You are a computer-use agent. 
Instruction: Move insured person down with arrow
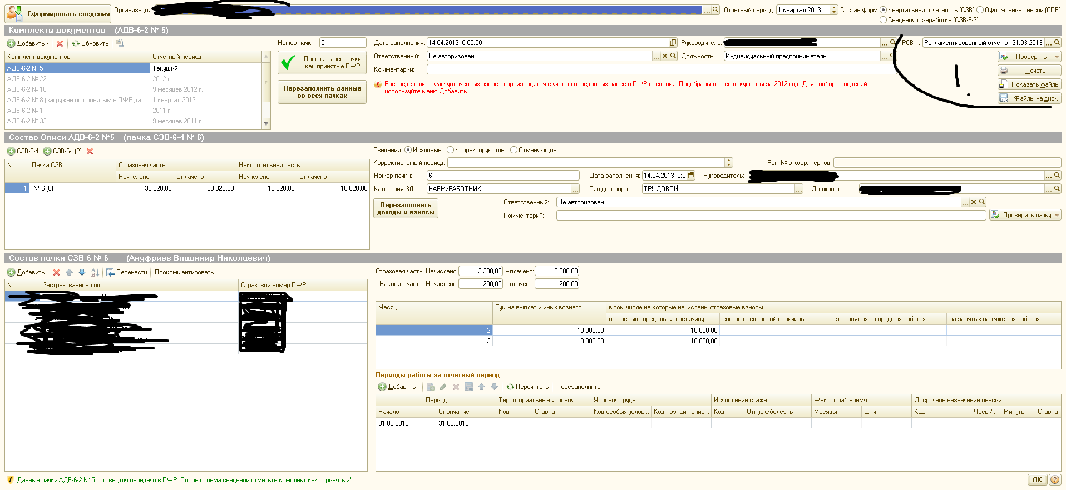[82, 272]
